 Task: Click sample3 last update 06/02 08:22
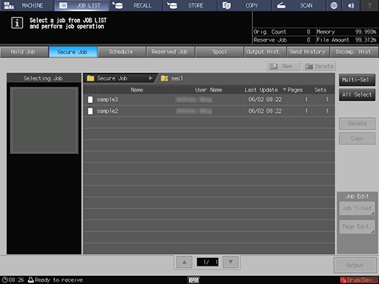tap(265, 100)
